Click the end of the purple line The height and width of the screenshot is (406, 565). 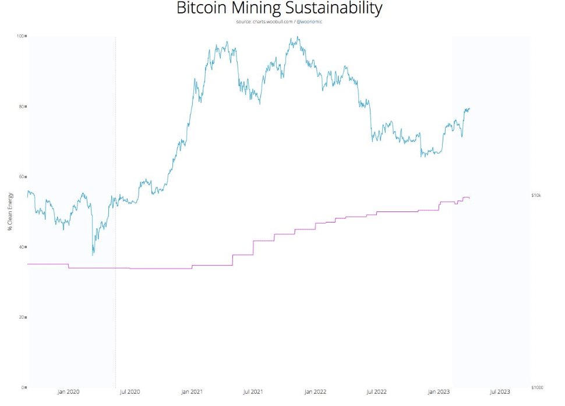[469, 198]
